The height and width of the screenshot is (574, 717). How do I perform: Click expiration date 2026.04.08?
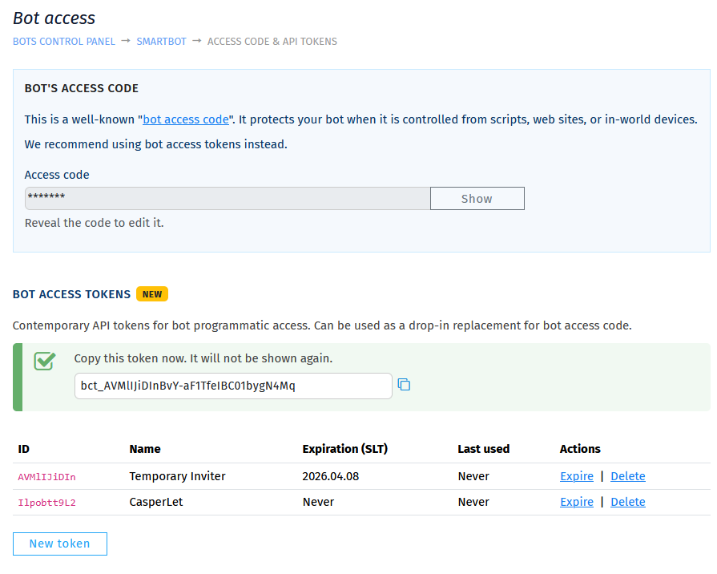tap(331, 476)
